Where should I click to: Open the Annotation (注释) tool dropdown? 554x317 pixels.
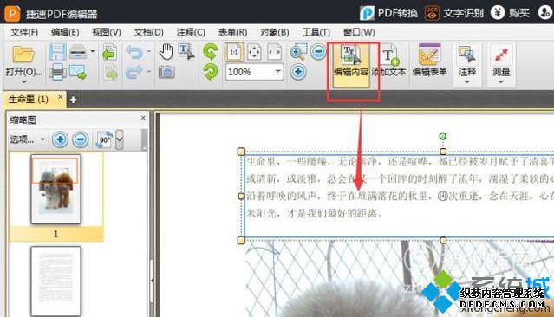467,64
